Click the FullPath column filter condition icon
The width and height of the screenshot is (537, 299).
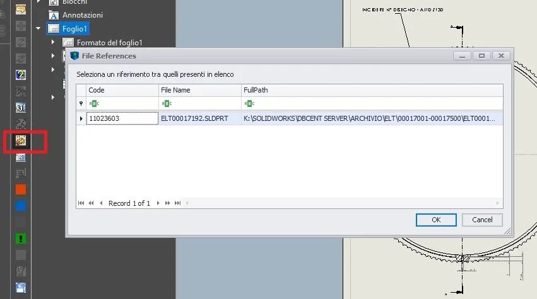pos(249,103)
